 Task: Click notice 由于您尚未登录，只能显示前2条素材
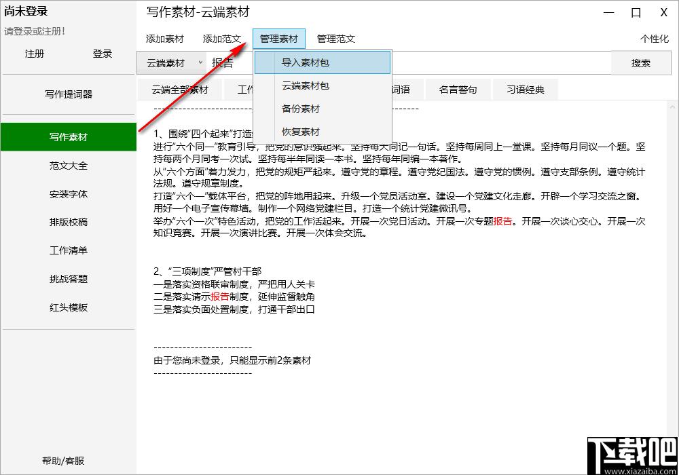coord(232,360)
